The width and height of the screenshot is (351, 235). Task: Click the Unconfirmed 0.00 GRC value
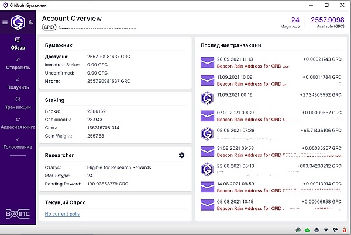pos(97,73)
